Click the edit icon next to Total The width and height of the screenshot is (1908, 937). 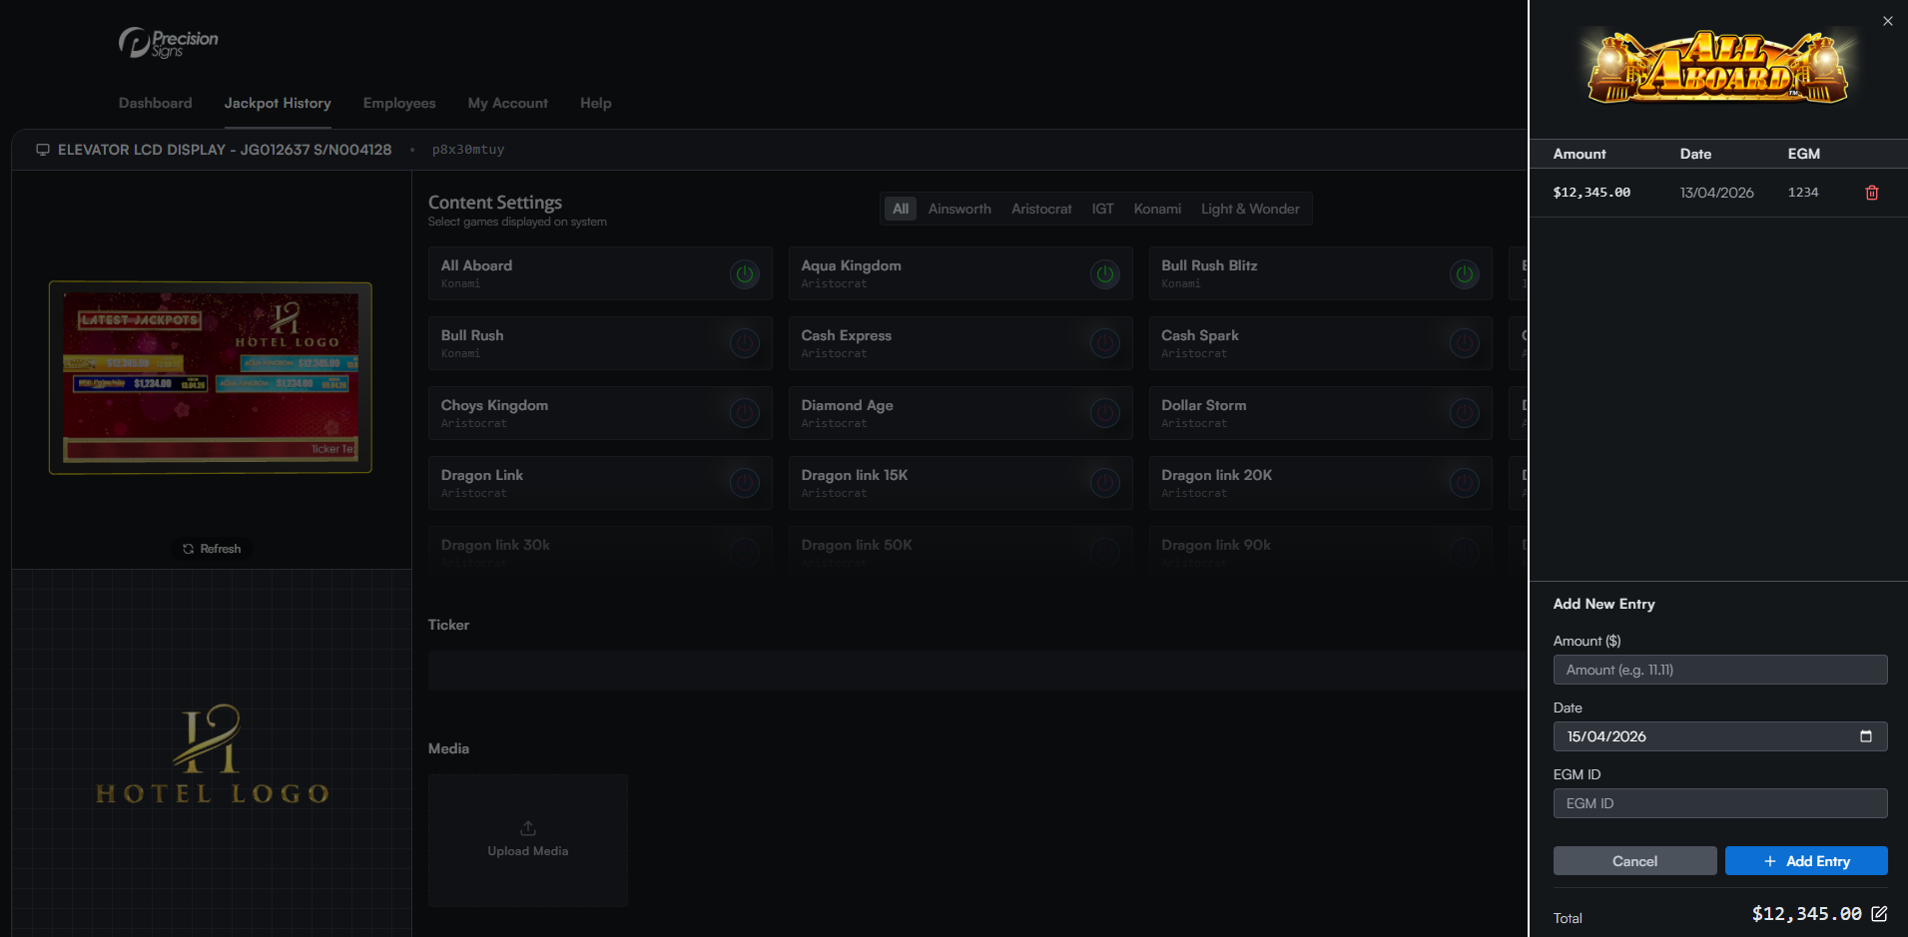coord(1881,913)
